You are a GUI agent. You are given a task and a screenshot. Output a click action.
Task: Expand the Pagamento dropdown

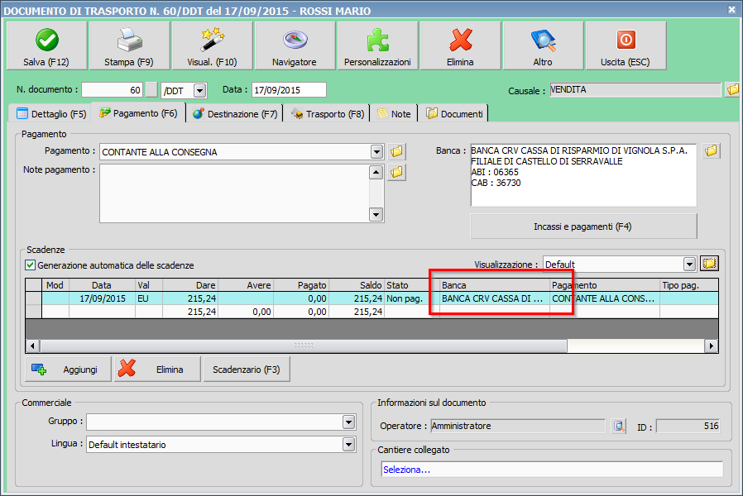click(x=376, y=152)
